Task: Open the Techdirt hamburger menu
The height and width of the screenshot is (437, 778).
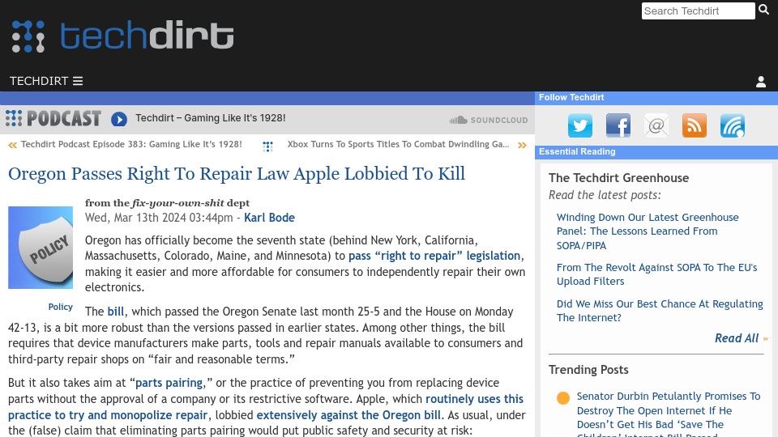Action: point(46,81)
